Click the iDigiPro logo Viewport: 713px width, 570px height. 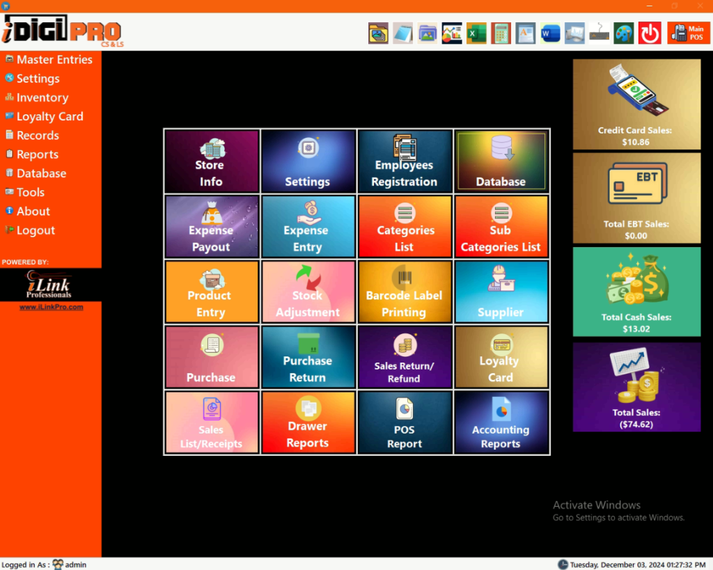click(62, 31)
